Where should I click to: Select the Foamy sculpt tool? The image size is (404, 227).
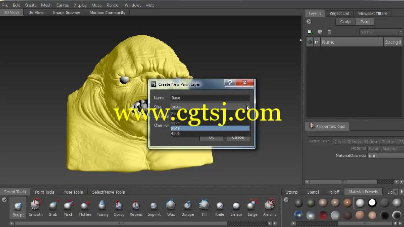click(103, 208)
